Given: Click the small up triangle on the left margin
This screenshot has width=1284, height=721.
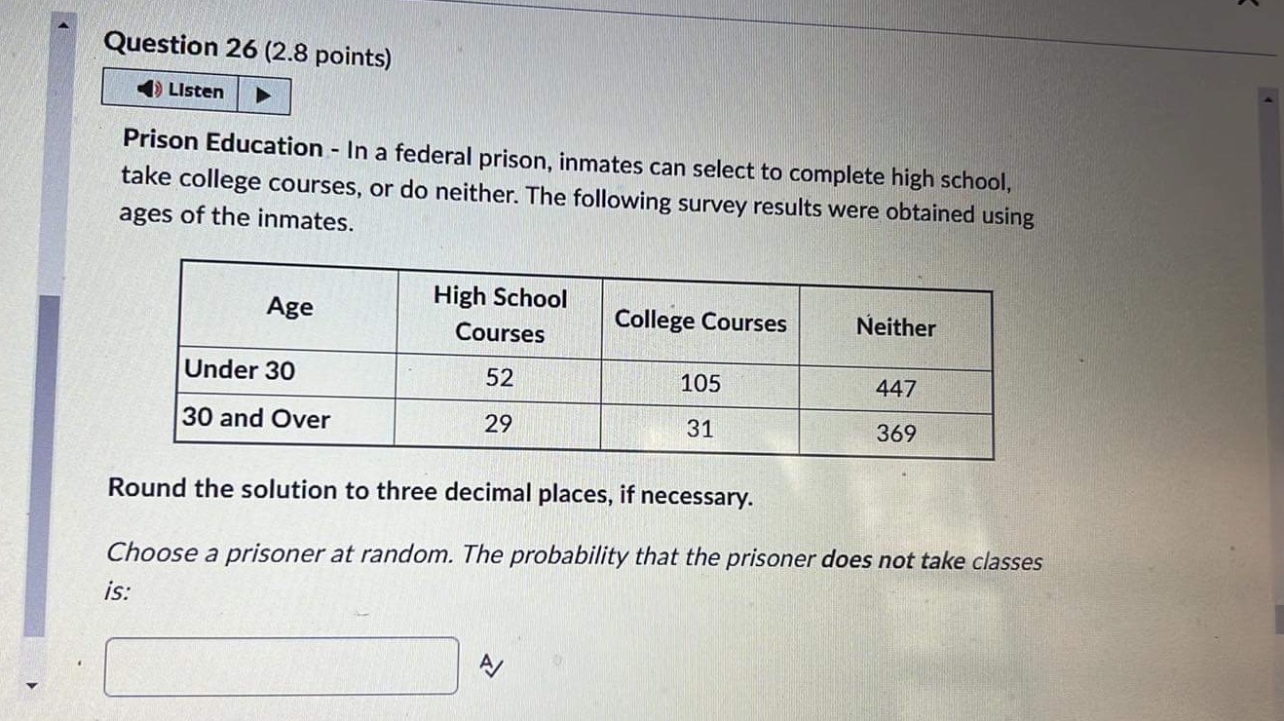Looking at the screenshot, I should tap(60, 24).
